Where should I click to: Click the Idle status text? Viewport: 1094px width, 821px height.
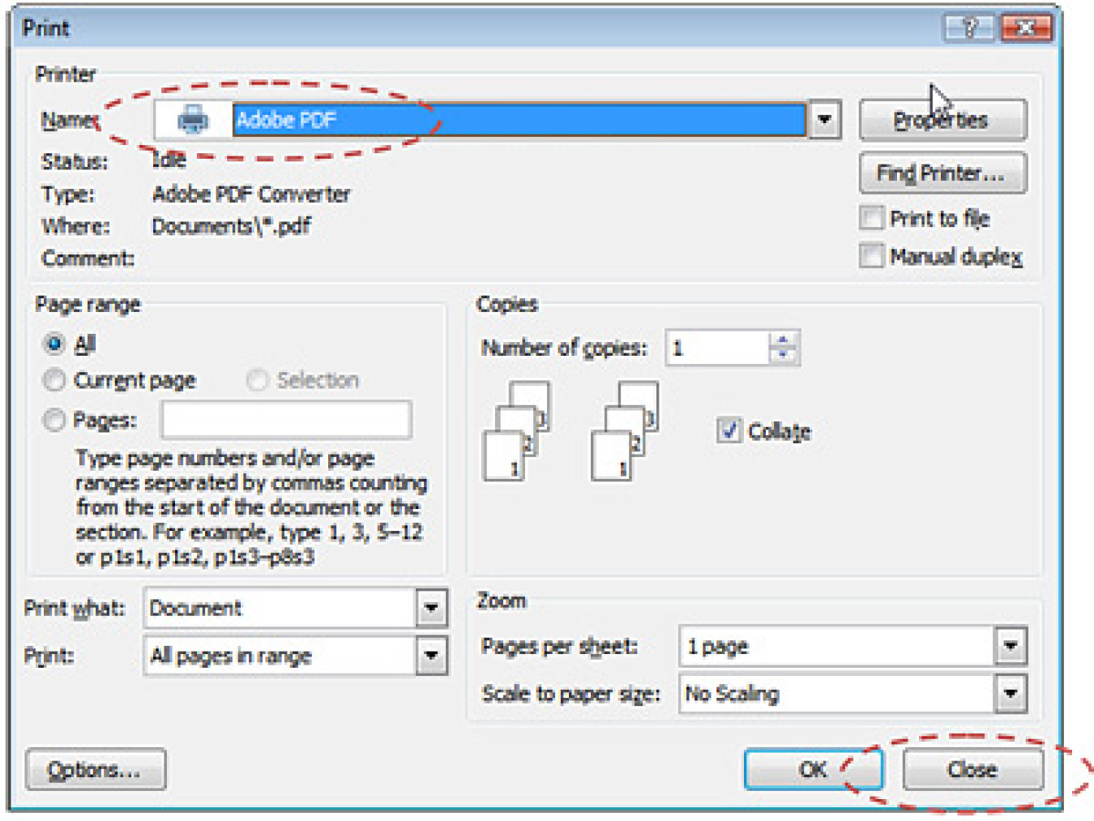[x=169, y=160]
